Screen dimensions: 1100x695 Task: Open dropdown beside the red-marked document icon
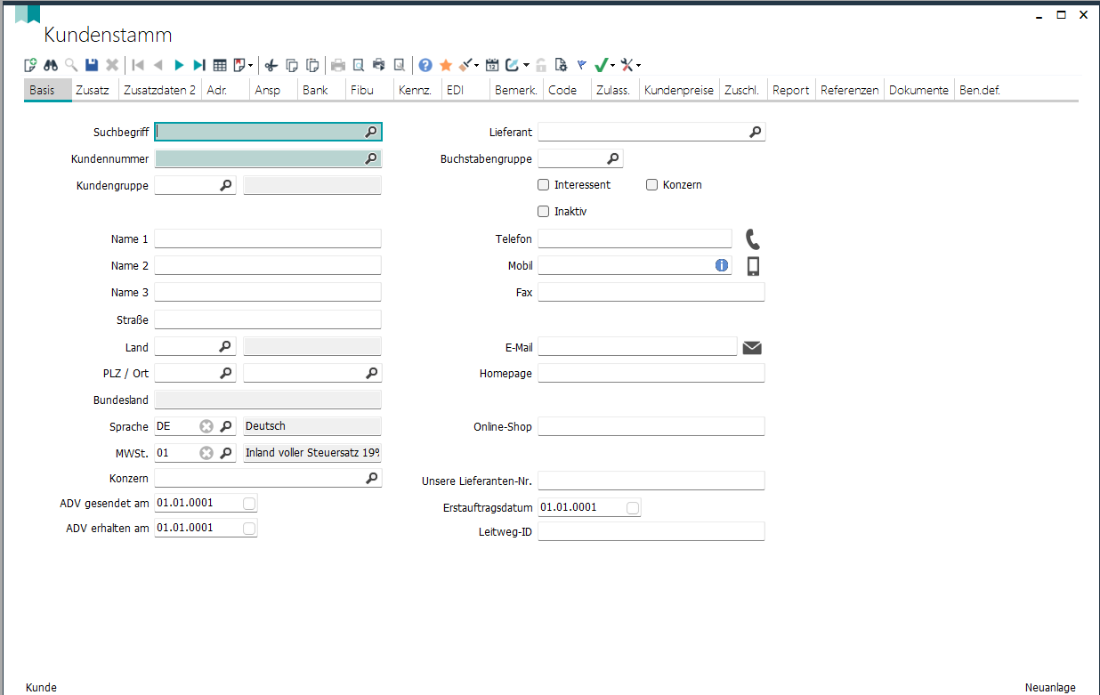tap(250, 66)
